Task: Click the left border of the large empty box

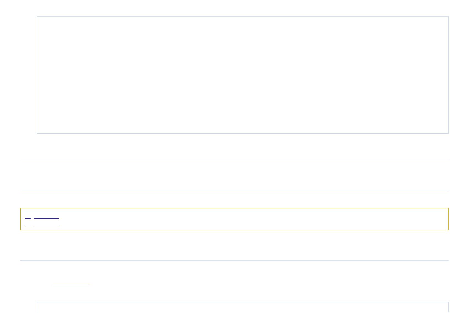Action: point(37,75)
